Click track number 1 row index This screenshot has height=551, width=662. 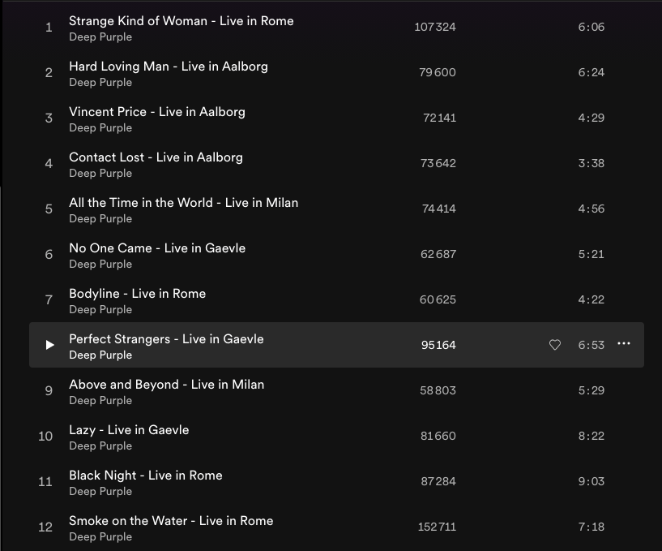(x=49, y=28)
